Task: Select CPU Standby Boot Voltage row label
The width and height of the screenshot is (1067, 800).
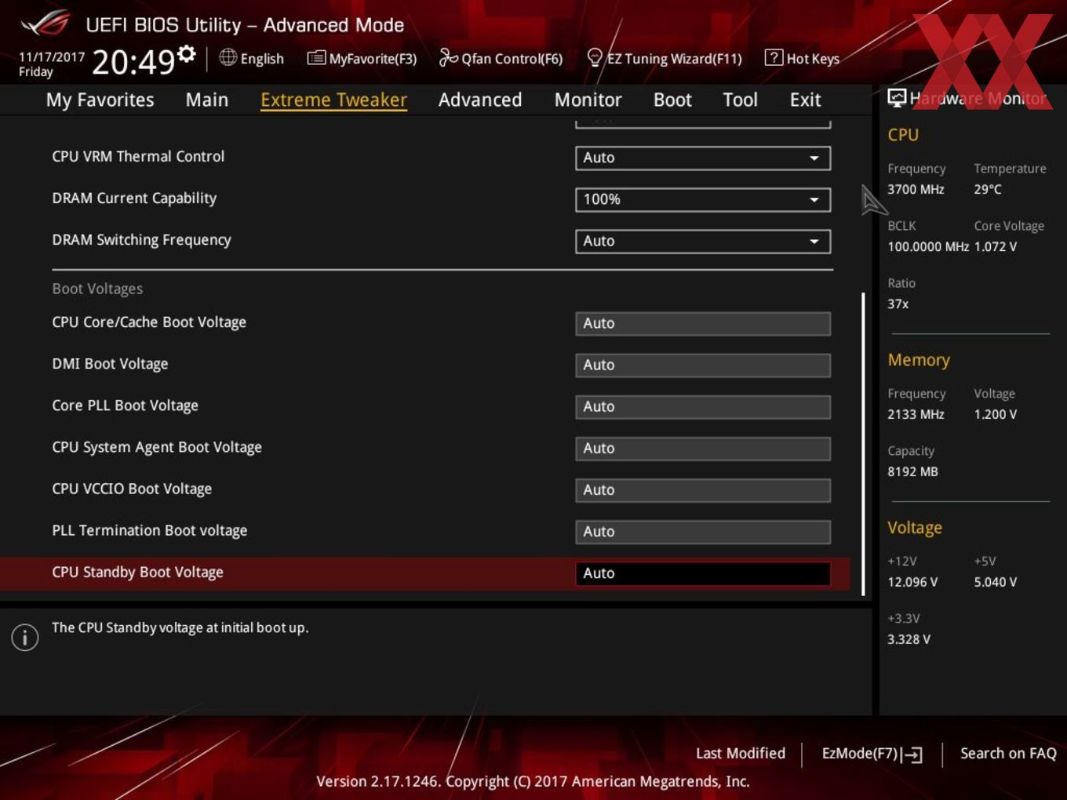Action: (137, 572)
